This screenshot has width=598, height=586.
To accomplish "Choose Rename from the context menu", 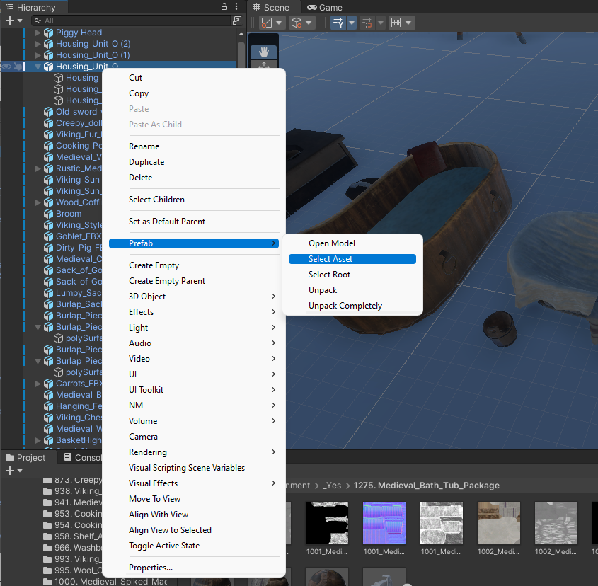I will click(x=194, y=146).
